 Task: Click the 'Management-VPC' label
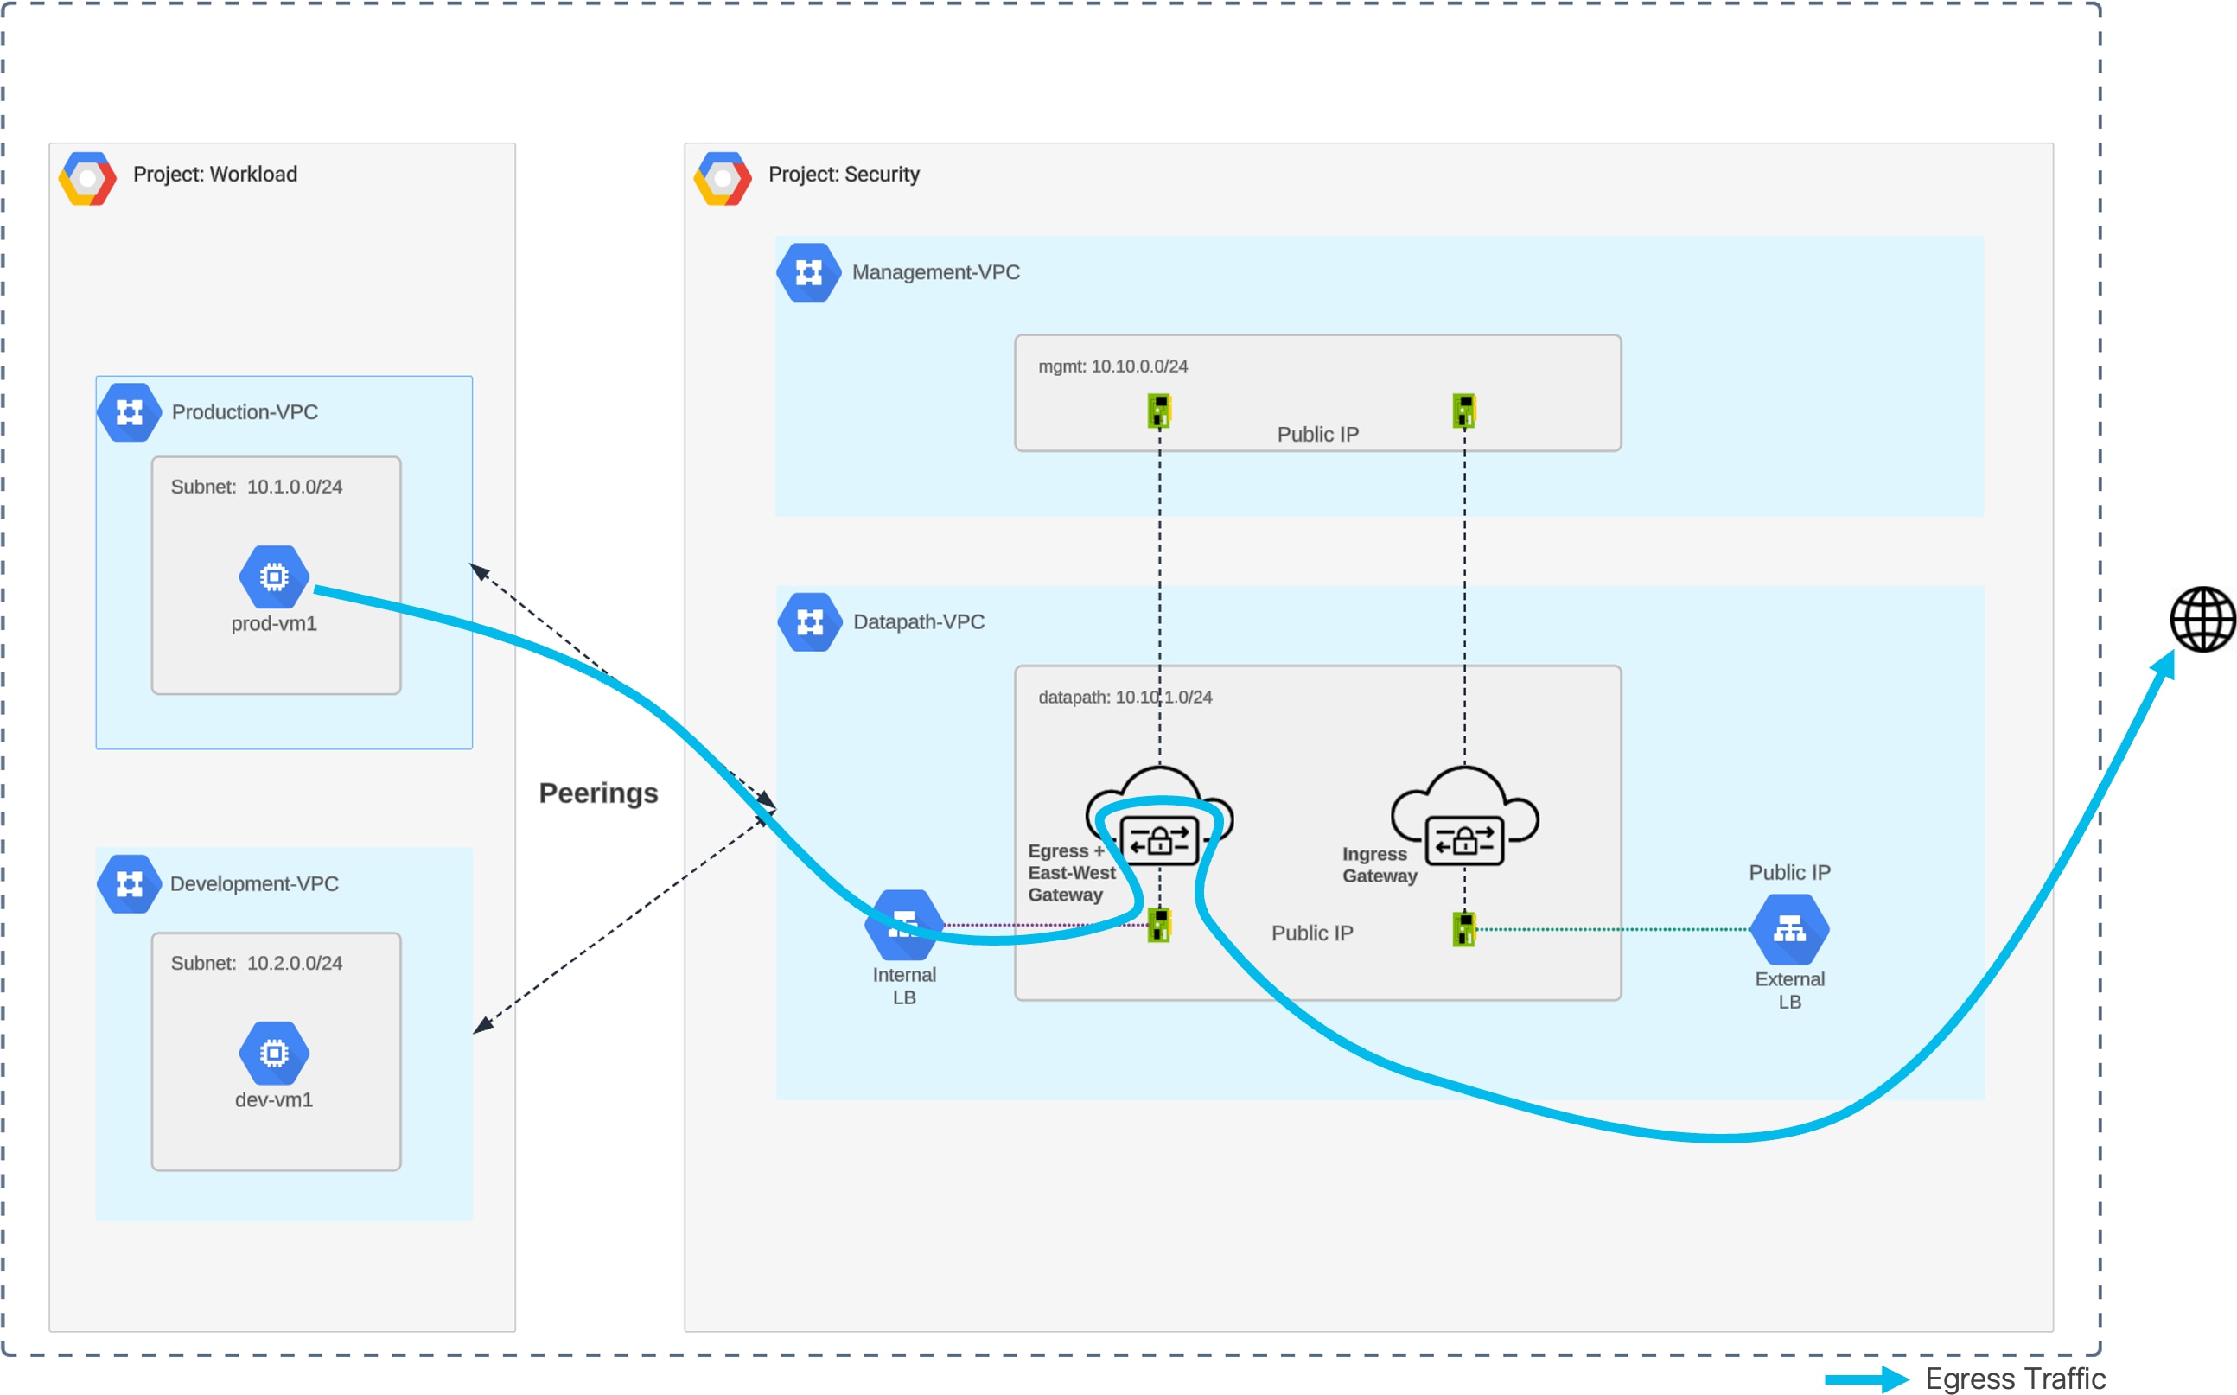point(936,272)
